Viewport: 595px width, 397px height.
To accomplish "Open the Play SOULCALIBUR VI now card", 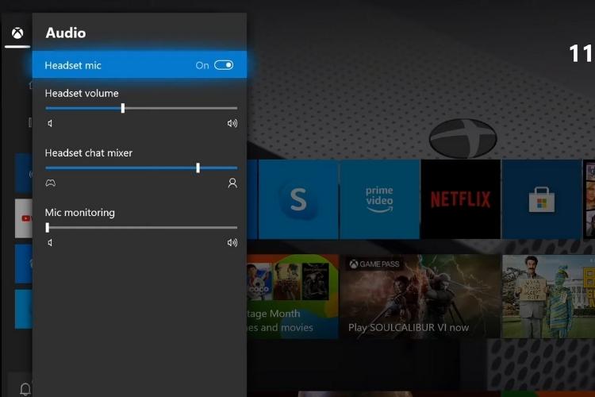I will coord(420,296).
